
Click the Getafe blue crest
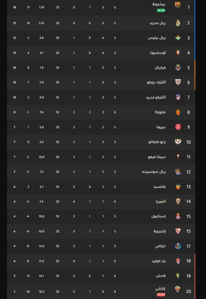(x=178, y=246)
